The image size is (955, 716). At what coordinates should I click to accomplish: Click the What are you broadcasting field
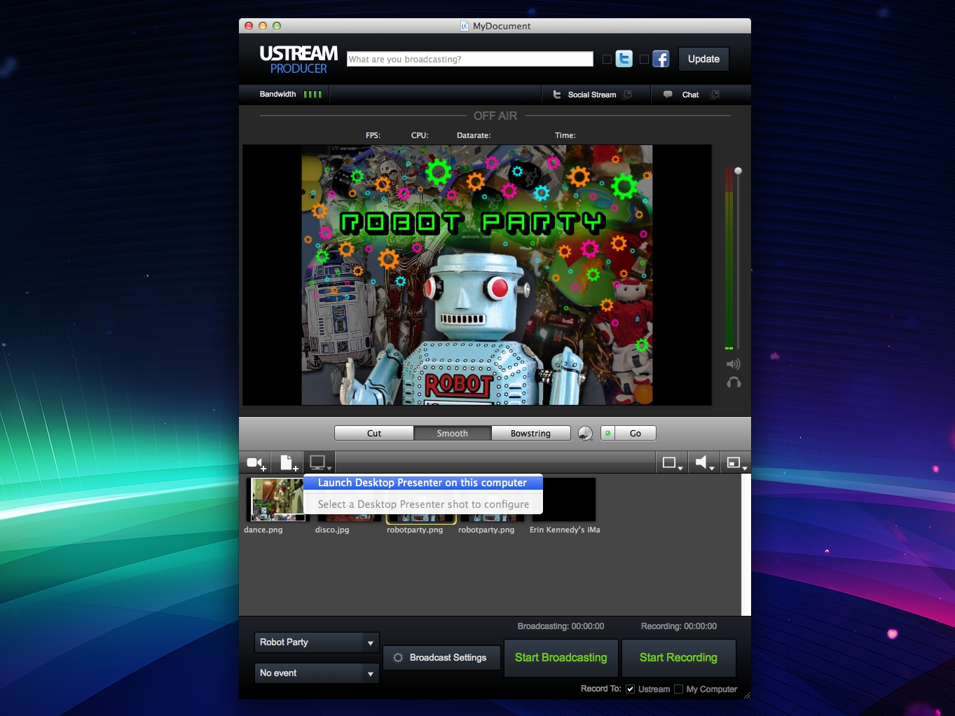(470, 60)
